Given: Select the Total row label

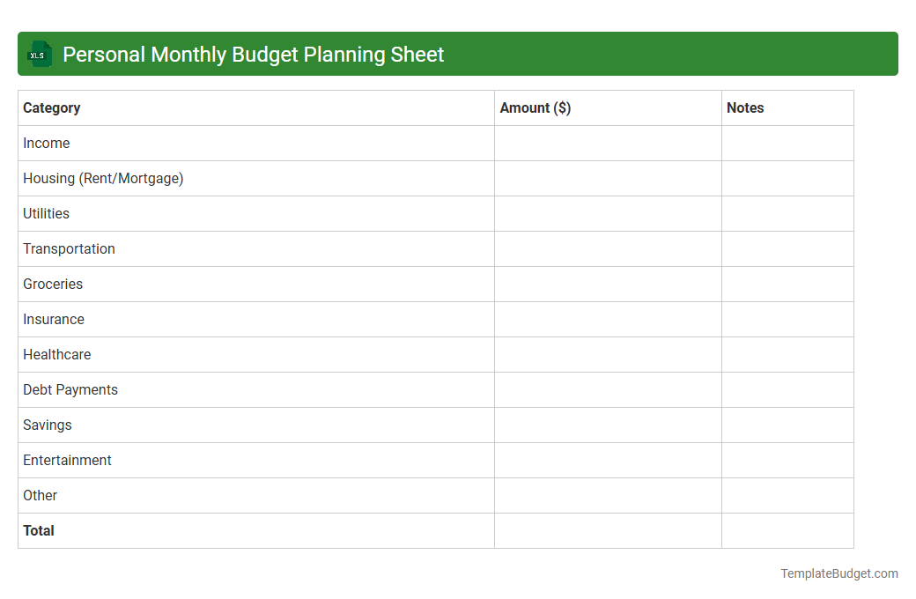Looking at the screenshot, I should coord(39,530).
